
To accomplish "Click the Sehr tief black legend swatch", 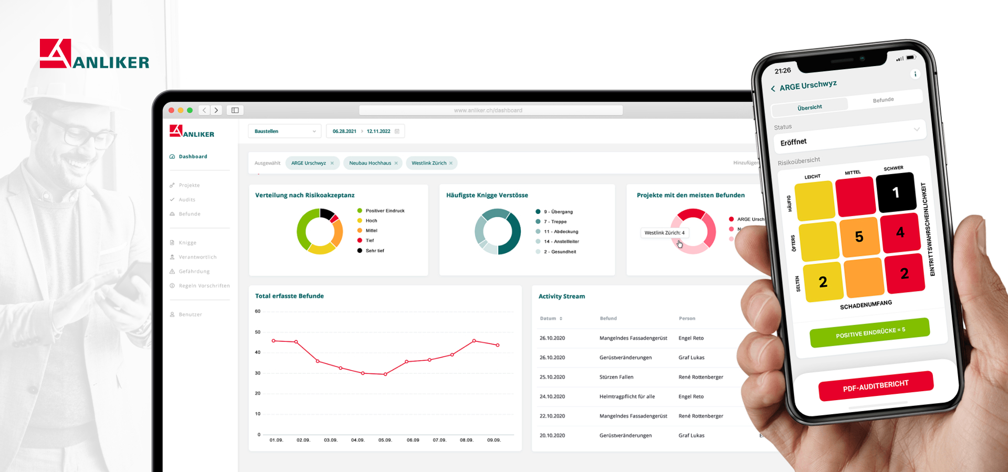I will [360, 251].
